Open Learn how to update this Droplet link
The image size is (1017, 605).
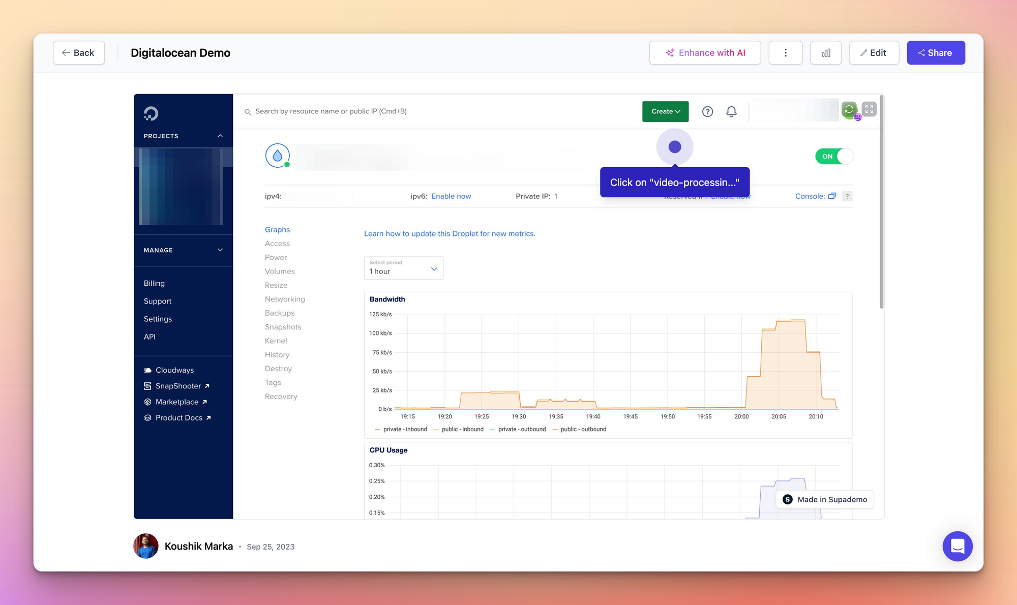point(450,234)
